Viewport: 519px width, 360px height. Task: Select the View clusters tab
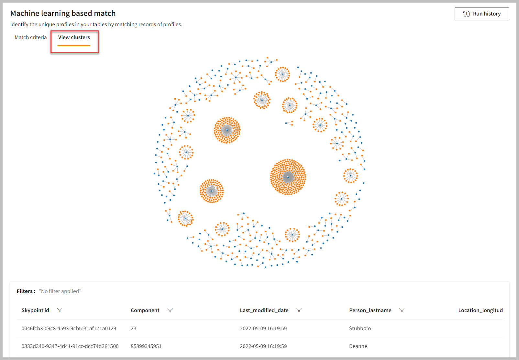[74, 38]
